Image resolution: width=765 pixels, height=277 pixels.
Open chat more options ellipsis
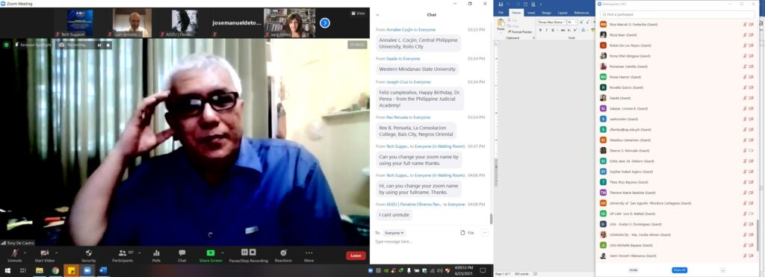point(484,233)
